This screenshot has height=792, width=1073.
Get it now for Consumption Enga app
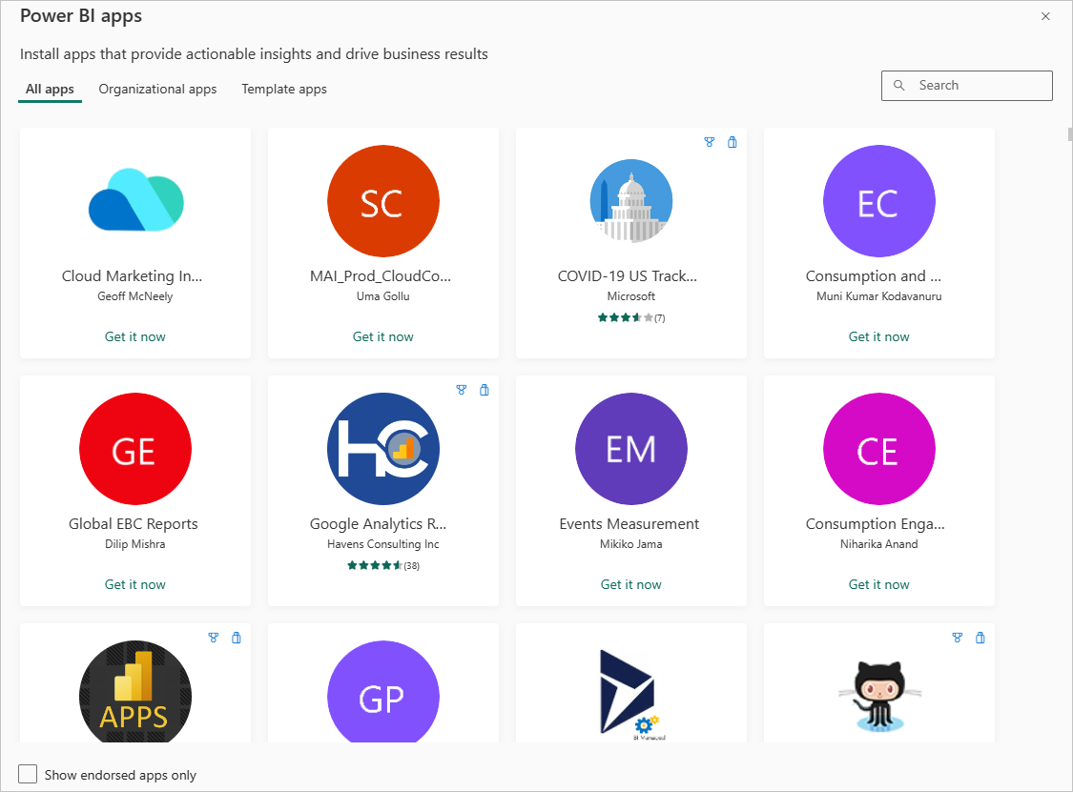click(x=878, y=584)
